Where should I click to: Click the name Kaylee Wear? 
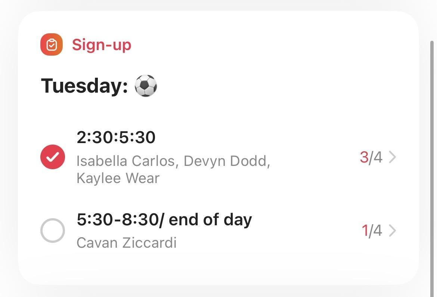pyautogui.click(x=118, y=178)
